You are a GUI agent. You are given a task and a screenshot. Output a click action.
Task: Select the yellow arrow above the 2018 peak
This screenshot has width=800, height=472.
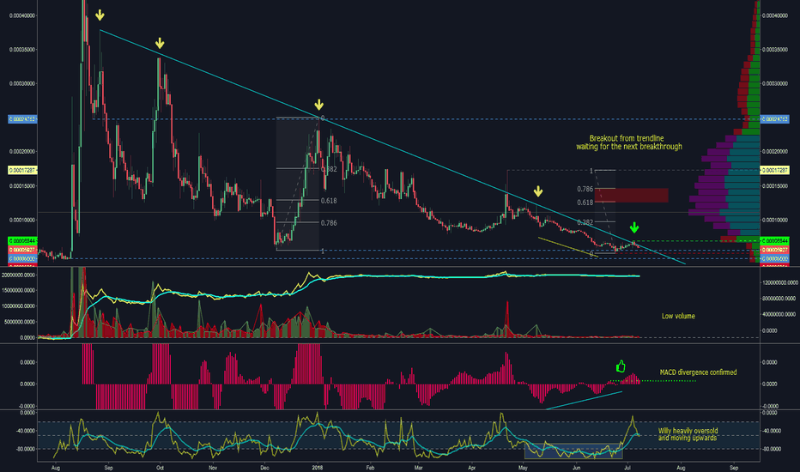pos(318,105)
